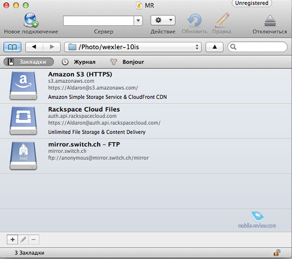Click the Обновить refresh arrow icon
Viewport: 292px width, 259px height.
194,20
